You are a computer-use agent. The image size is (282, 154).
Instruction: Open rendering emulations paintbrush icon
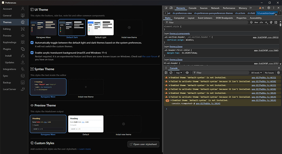271,22
